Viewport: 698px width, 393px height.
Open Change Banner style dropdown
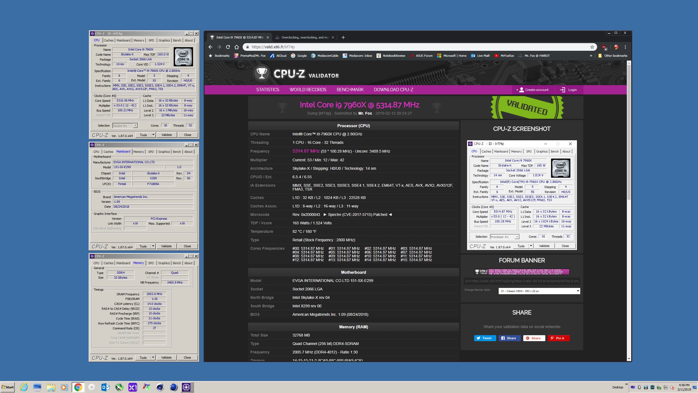[539, 291]
